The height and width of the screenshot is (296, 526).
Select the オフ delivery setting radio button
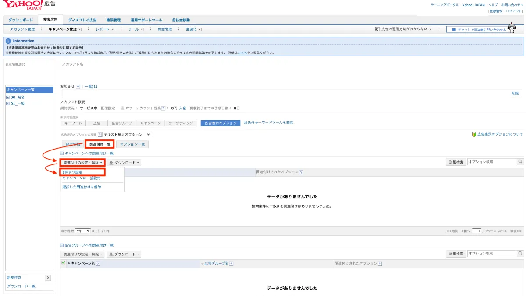pos(122,108)
